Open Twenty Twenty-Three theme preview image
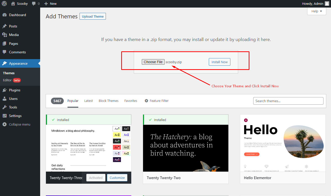The image size is (331, 196). coord(89,148)
